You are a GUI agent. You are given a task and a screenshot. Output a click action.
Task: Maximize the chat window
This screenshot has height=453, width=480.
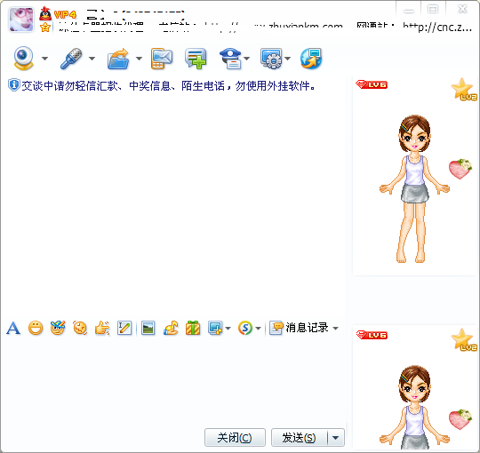433,10
